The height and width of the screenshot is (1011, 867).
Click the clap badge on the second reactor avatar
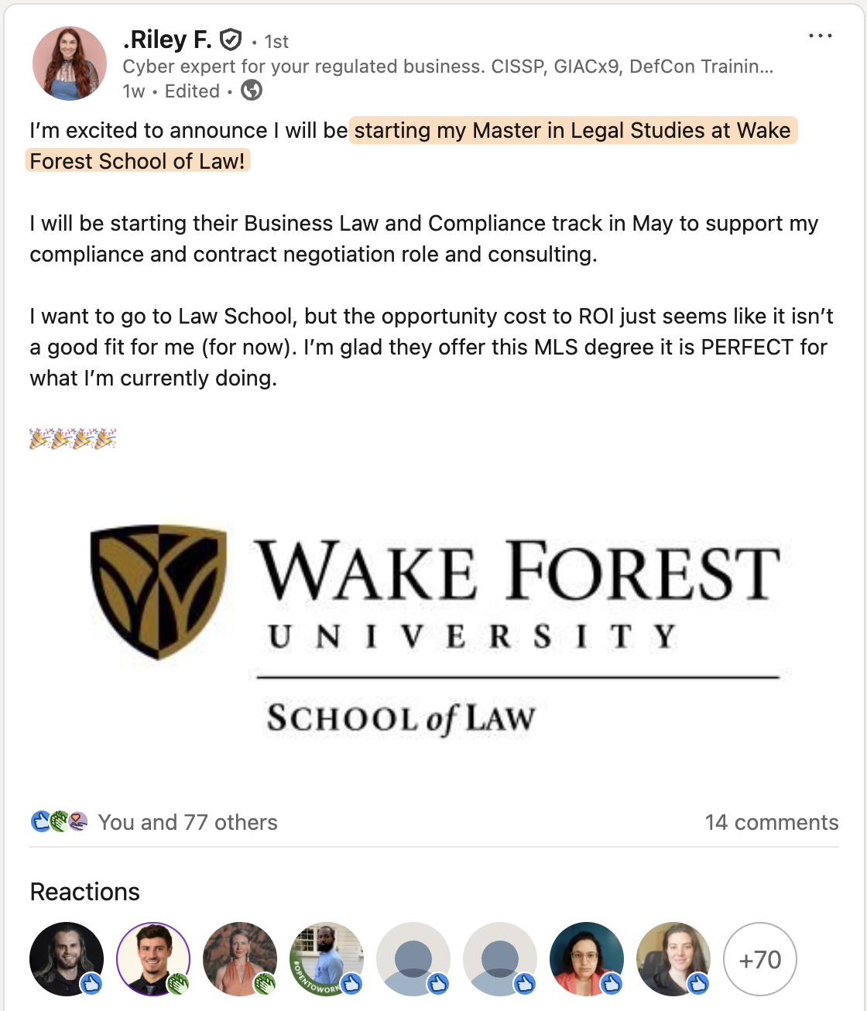[x=177, y=982]
